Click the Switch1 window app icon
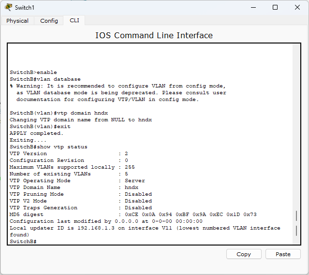This screenshot has width=309, height=275. tap(8, 7)
